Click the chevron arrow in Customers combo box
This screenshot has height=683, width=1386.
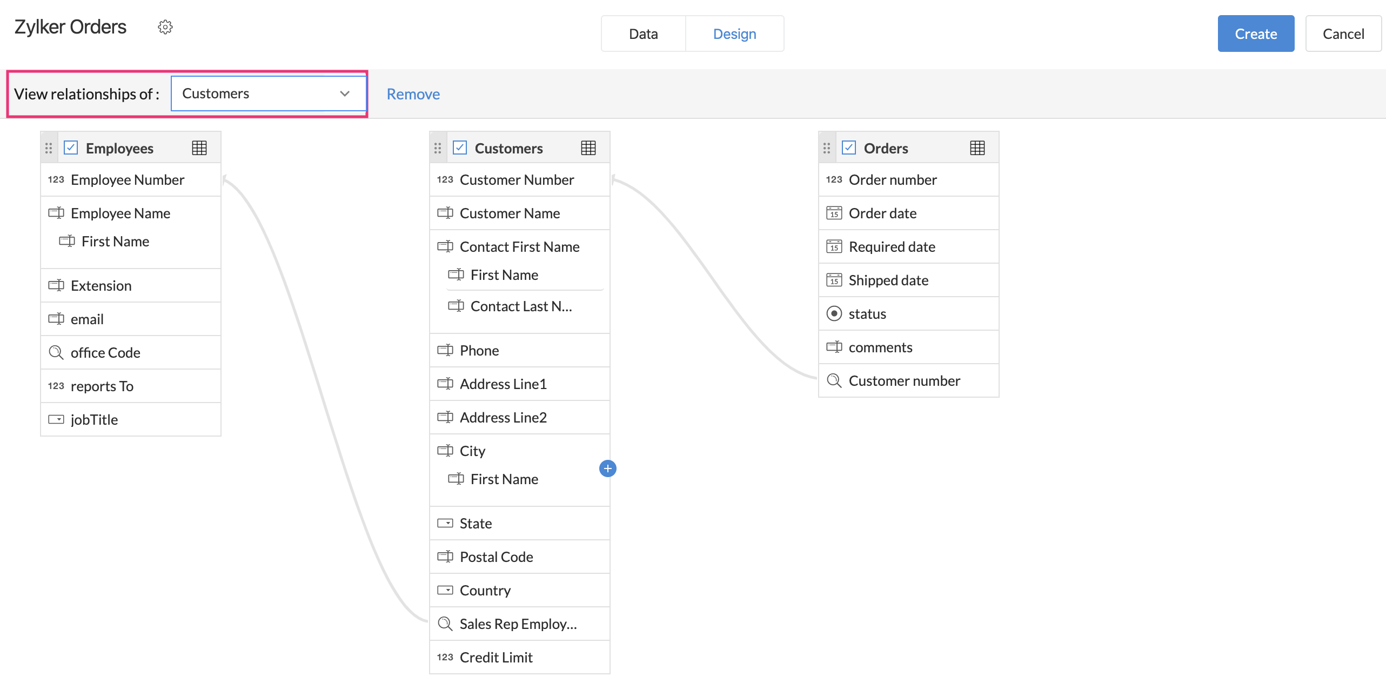point(345,93)
